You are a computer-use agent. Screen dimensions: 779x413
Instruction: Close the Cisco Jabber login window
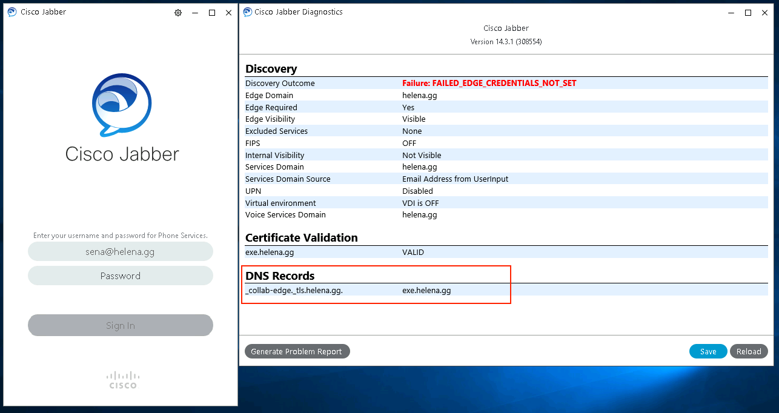pyautogui.click(x=228, y=13)
